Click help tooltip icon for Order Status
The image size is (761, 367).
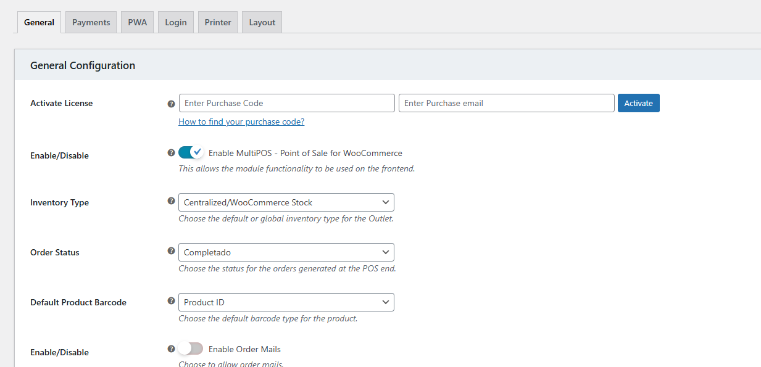(172, 251)
